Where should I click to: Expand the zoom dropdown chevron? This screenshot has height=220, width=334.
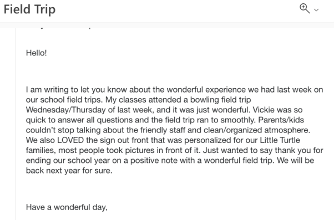[316, 10]
